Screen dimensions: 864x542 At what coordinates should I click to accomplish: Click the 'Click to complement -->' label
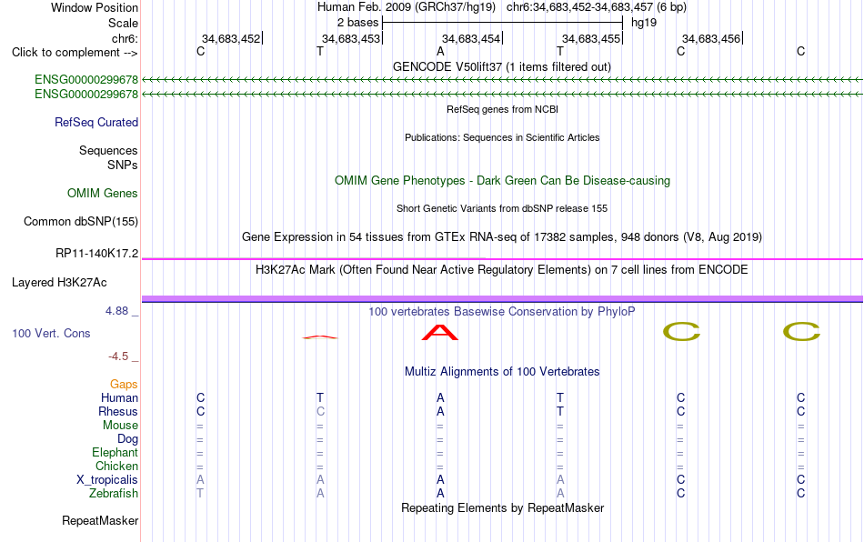[x=75, y=53]
